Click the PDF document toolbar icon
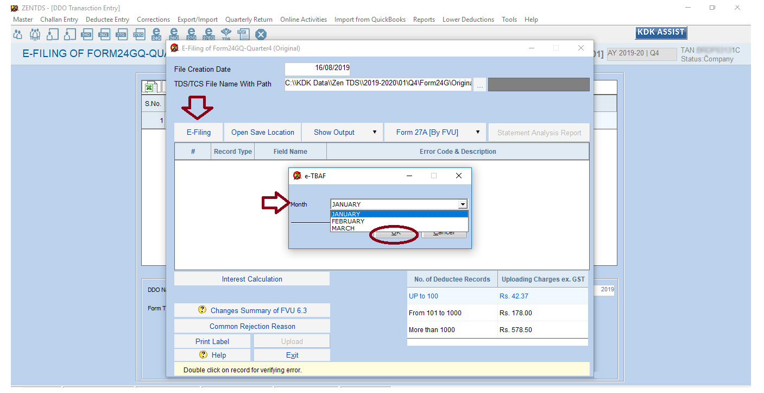The height and width of the screenshot is (393, 764). coord(243,34)
